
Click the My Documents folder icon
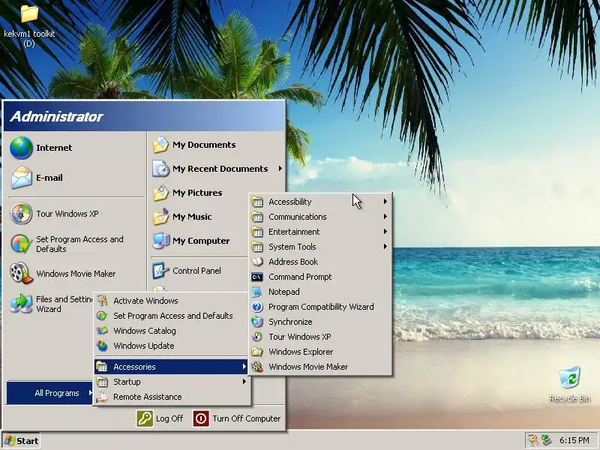point(160,145)
